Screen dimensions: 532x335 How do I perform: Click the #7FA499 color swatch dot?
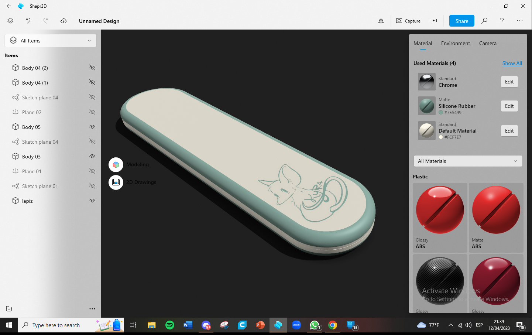point(441,113)
